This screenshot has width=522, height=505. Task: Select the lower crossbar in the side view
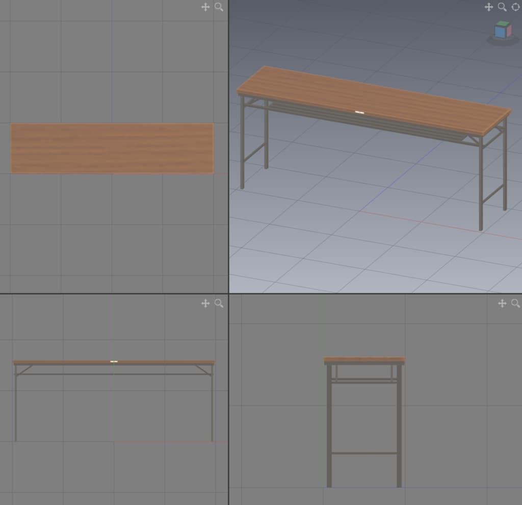[364, 452]
